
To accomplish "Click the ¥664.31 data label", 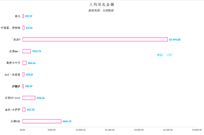I will click(67, 121).
